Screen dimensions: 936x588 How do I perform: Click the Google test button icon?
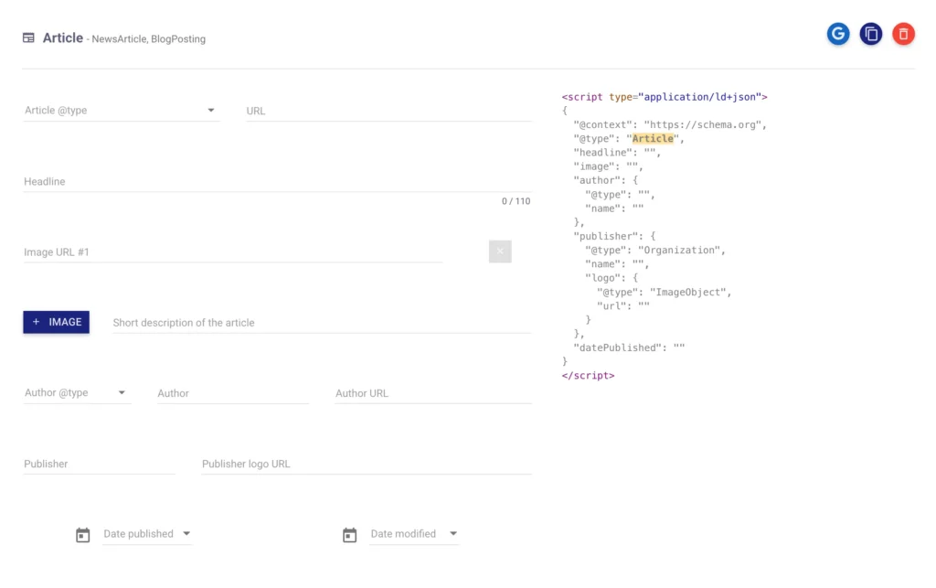click(x=838, y=34)
